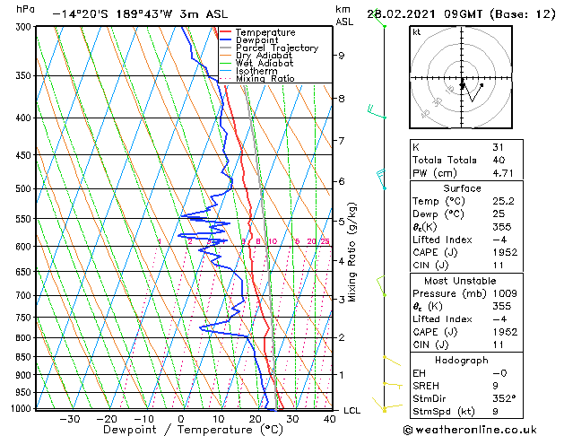Click the red Temperature legend line
Viewport: 564px width, 436px height.
(x=225, y=32)
